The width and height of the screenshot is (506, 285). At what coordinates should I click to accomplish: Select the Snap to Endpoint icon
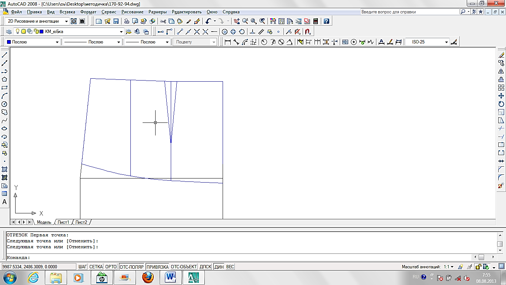pos(180,32)
